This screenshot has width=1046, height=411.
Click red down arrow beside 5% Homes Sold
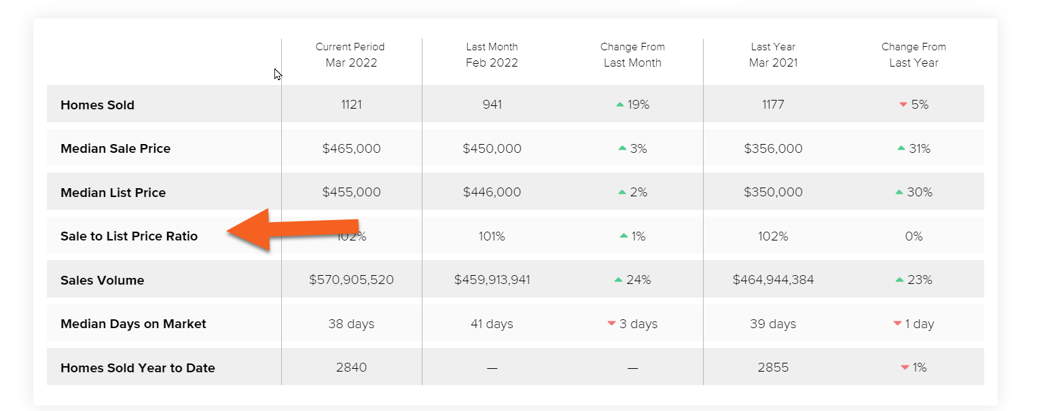(903, 105)
